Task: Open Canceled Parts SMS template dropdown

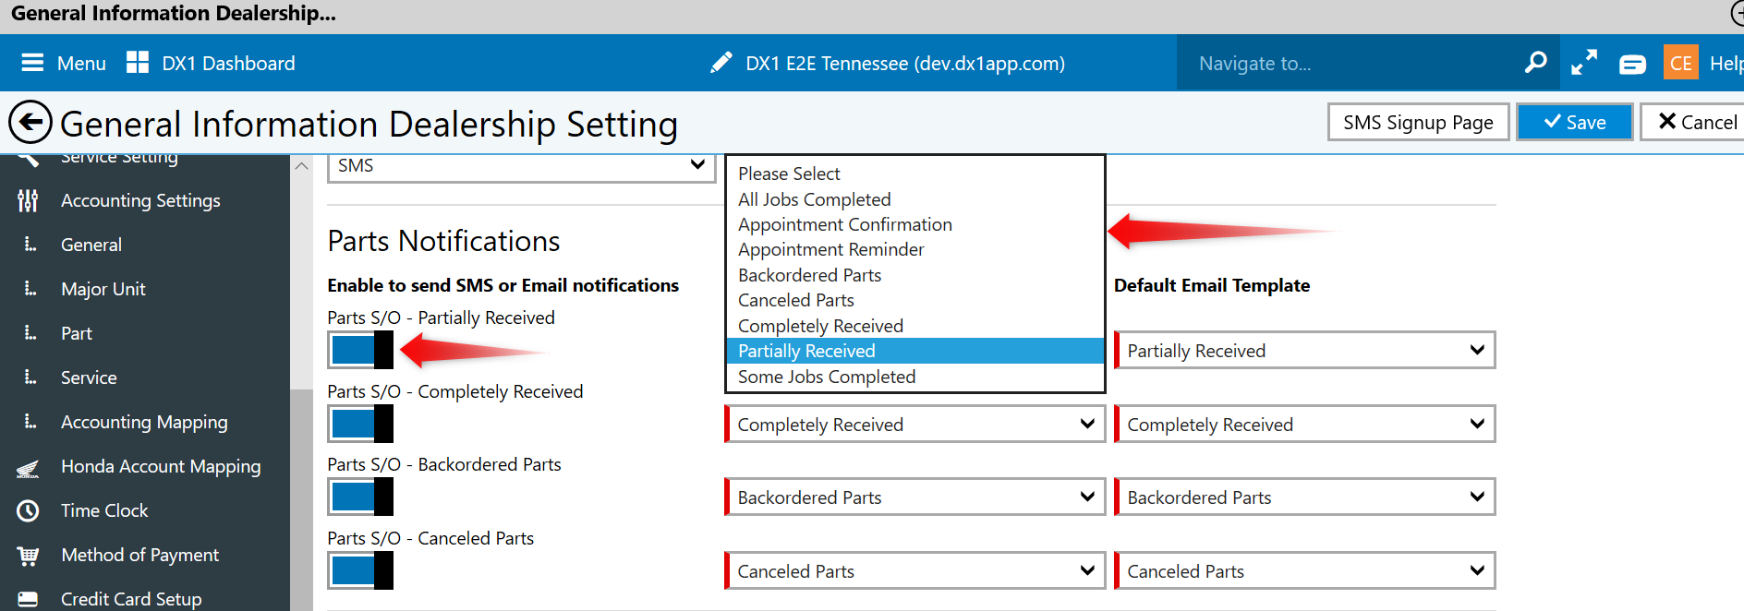Action: tap(915, 571)
